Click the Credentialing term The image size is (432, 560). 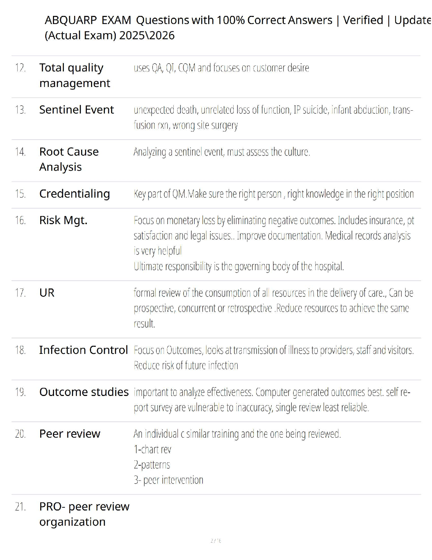[74, 194]
